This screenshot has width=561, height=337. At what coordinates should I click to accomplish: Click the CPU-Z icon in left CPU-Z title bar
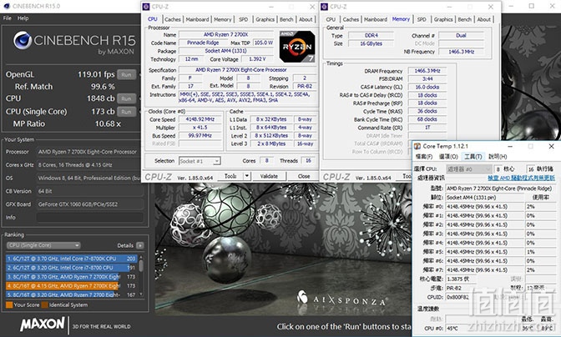[x=146, y=7]
